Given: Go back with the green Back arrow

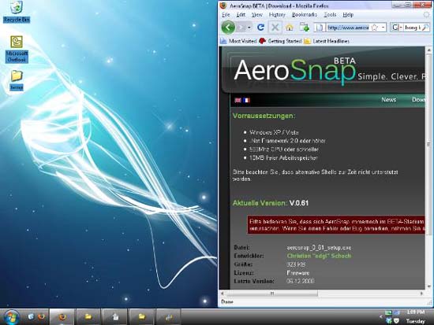Looking at the screenshot, I should pyautogui.click(x=228, y=27).
